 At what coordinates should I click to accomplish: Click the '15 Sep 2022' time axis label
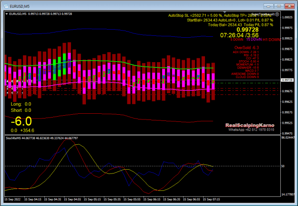(x=12, y=199)
